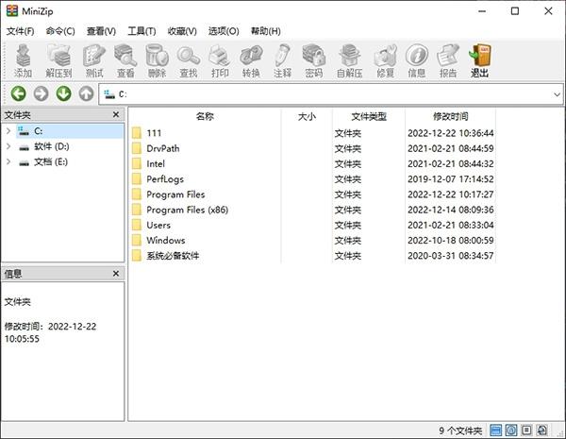Expand the 文档 (E:) tree node

click(x=8, y=161)
